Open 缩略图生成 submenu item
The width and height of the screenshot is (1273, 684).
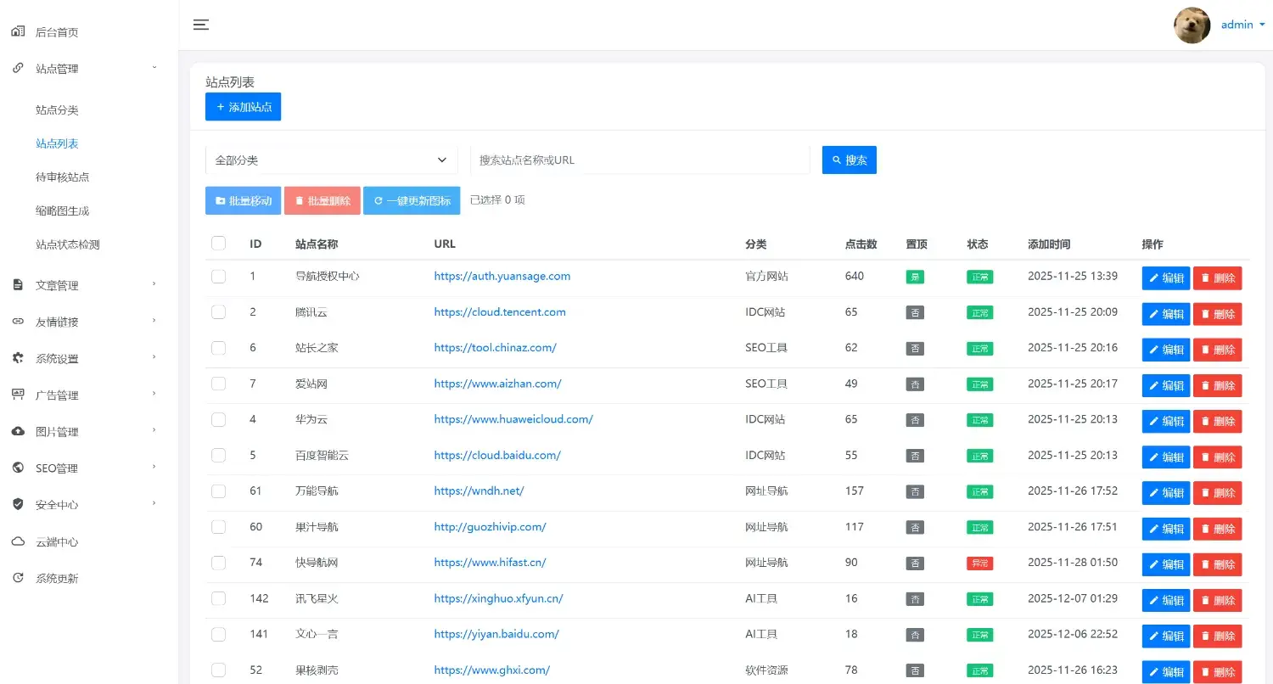(63, 210)
